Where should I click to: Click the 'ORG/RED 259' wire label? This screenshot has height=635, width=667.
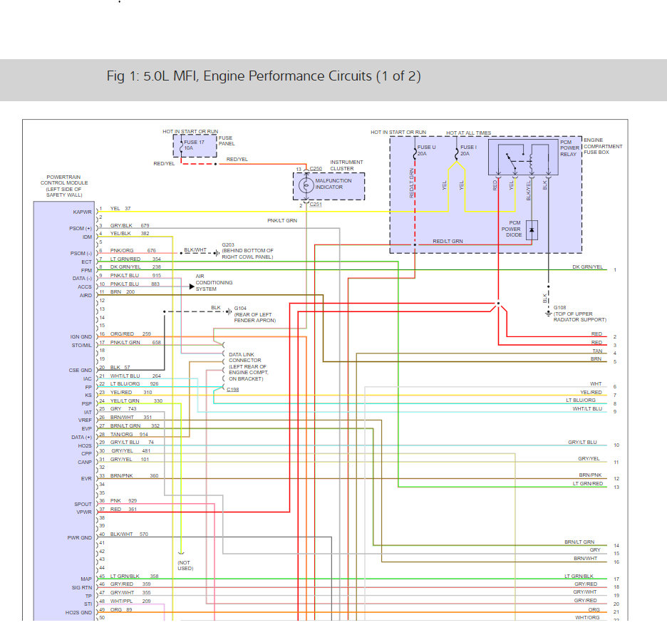point(130,334)
